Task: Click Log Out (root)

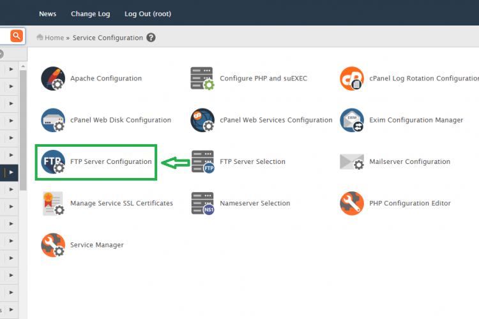Action: click(x=148, y=14)
